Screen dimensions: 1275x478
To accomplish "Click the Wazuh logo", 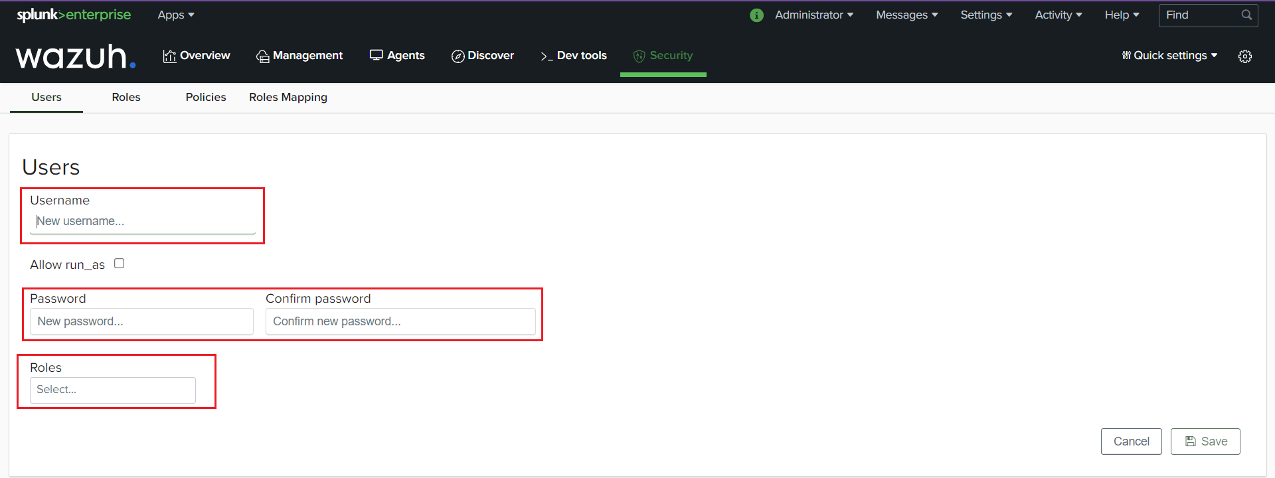I will (76, 56).
